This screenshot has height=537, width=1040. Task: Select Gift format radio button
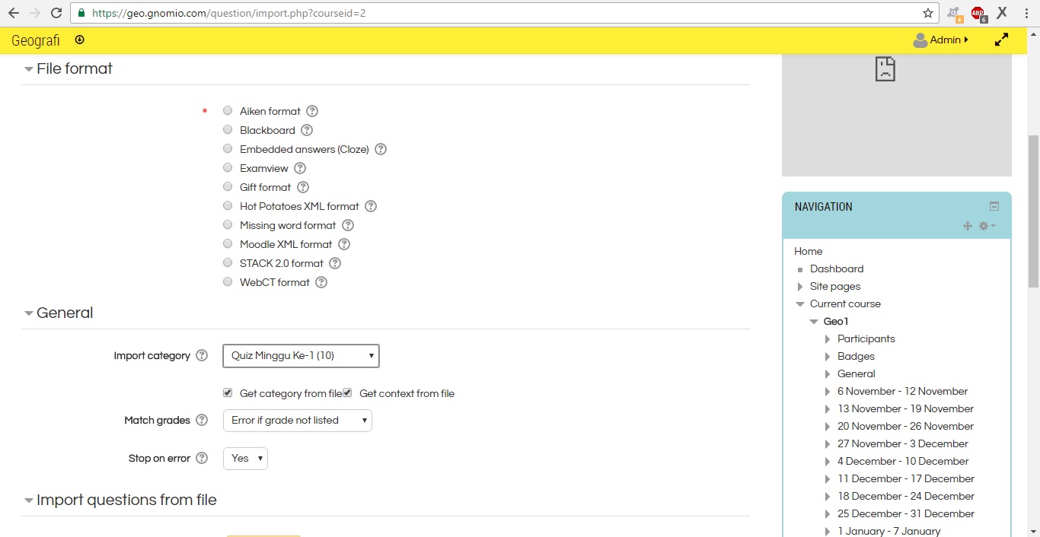click(228, 186)
